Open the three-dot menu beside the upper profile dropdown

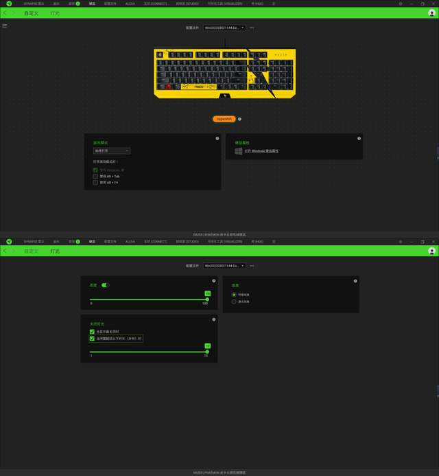coord(252,27)
